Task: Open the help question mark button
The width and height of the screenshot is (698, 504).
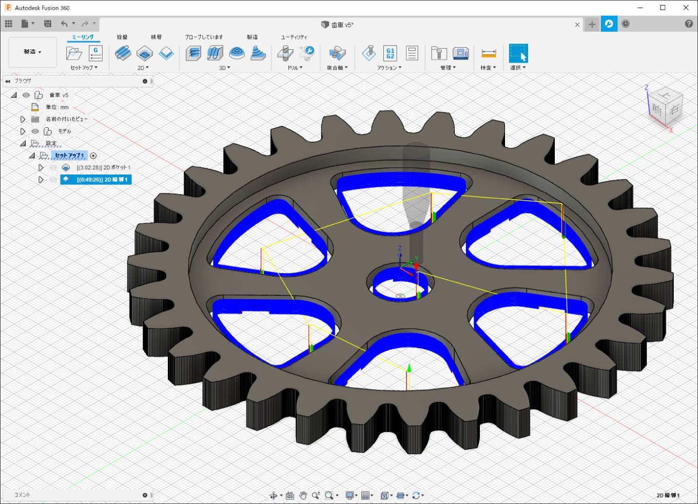Action: pos(689,24)
